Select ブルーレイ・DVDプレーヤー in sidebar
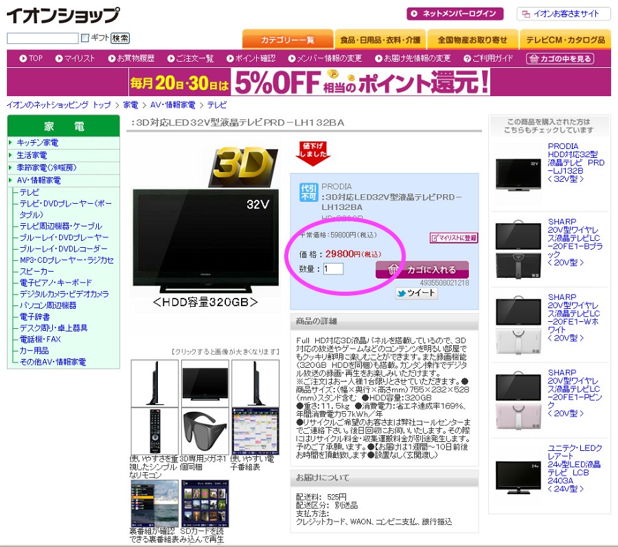Screen dimensions: 618x547 pos(64,237)
